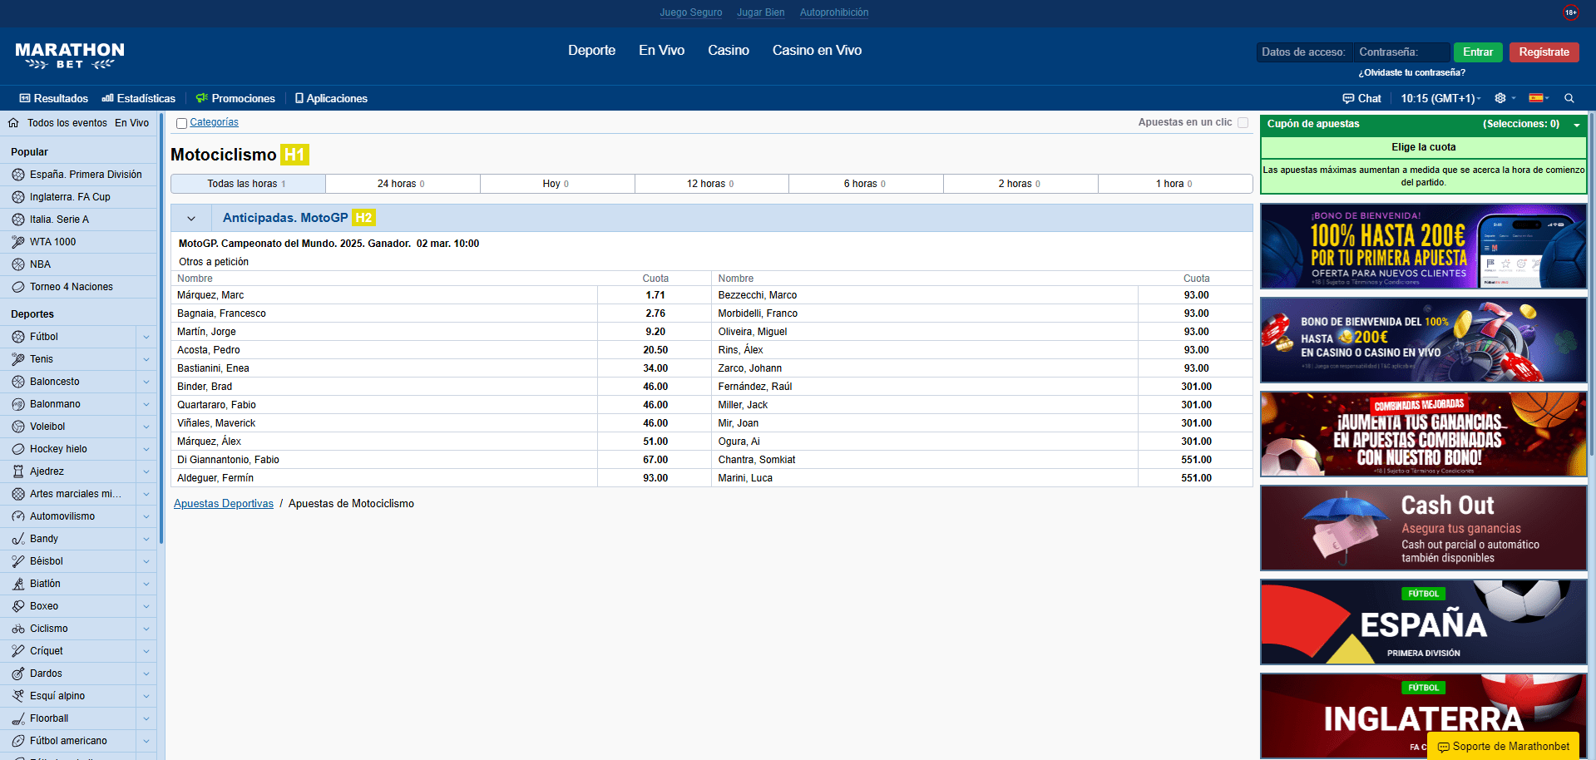This screenshot has width=1596, height=760.
Task: Select the Bagnaia, Francesco 2.76 odds
Action: pyautogui.click(x=655, y=313)
